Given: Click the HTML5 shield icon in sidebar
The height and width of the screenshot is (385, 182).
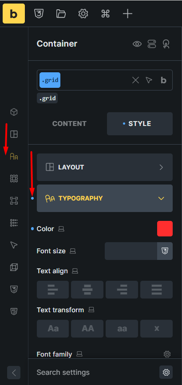Looking at the screenshot, I should coord(14,311).
